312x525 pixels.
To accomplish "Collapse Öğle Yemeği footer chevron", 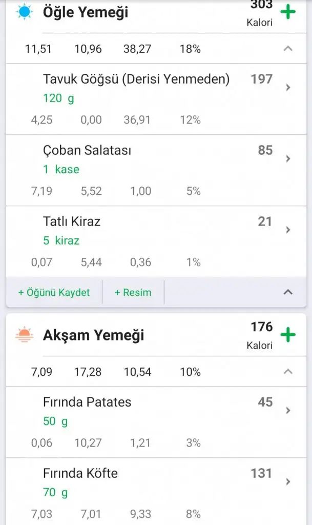I will pos(288,292).
